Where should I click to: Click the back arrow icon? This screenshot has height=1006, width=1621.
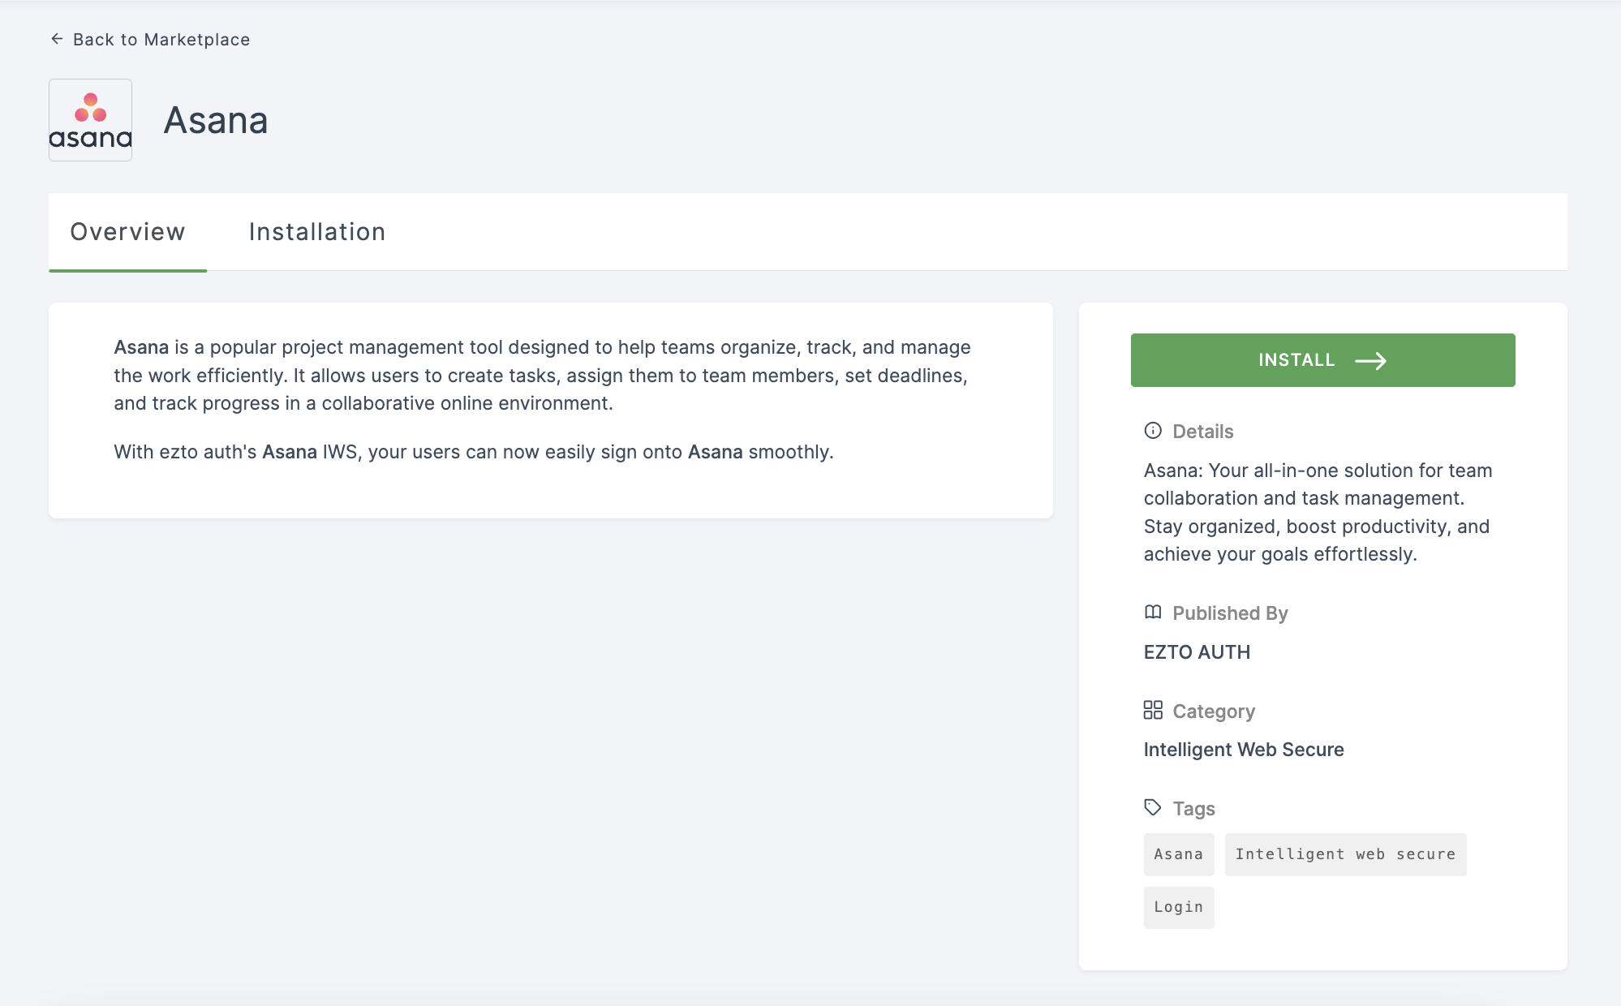[x=57, y=39]
